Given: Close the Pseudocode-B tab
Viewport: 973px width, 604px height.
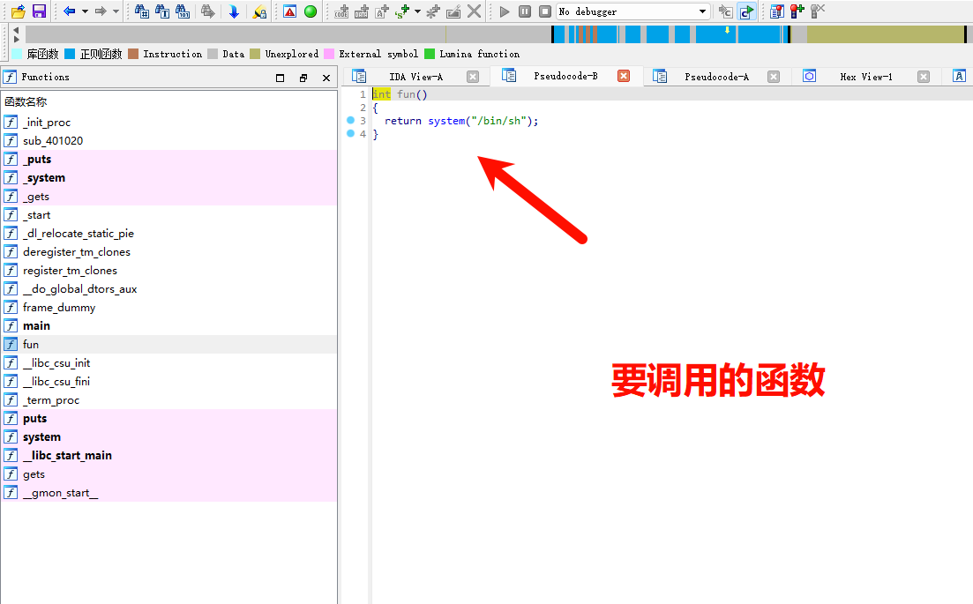Looking at the screenshot, I should (624, 77).
